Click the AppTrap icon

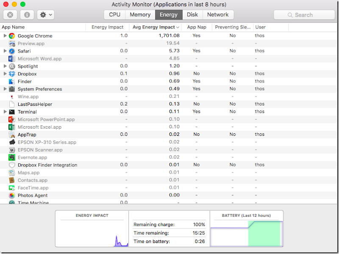pos(12,135)
